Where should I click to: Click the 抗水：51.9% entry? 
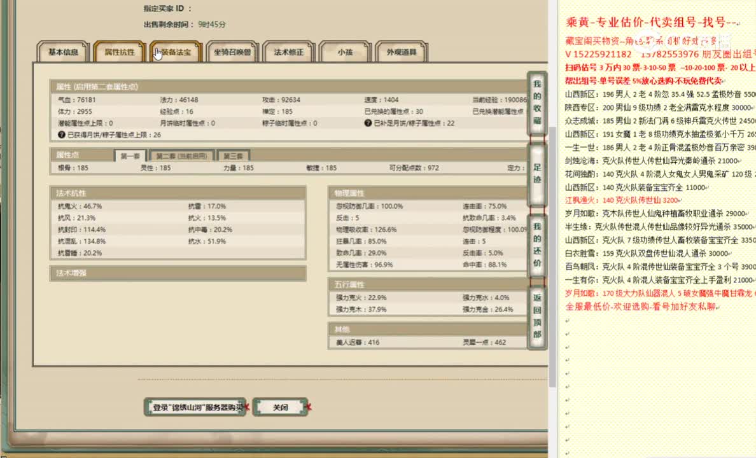[x=207, y=241]
